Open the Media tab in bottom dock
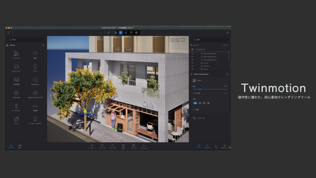Screen dimensions: 316x178 (133, 146)
